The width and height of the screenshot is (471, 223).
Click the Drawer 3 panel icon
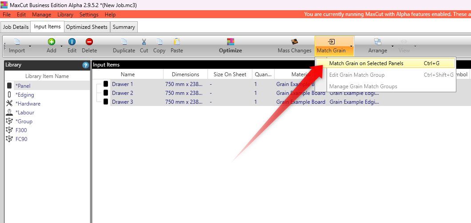[106, 102]
